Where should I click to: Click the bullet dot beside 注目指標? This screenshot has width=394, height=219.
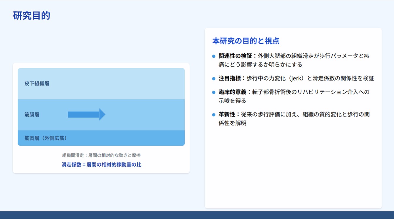point(214,79)
